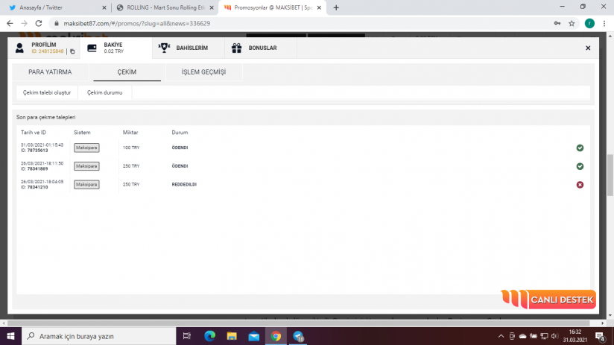The height and width of the screenshot is (345, 614).
Task: Open File Explorer from taskbar
Action: pos(232,336)
